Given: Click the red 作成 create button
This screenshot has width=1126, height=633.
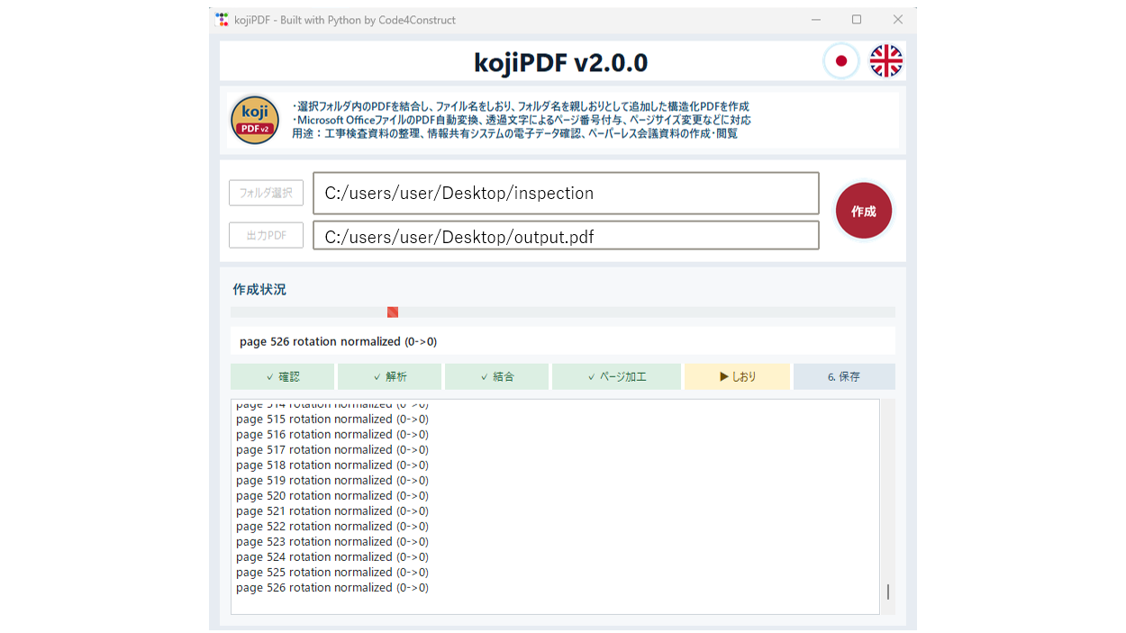Looking at the screenshot, I should [864, 211].
